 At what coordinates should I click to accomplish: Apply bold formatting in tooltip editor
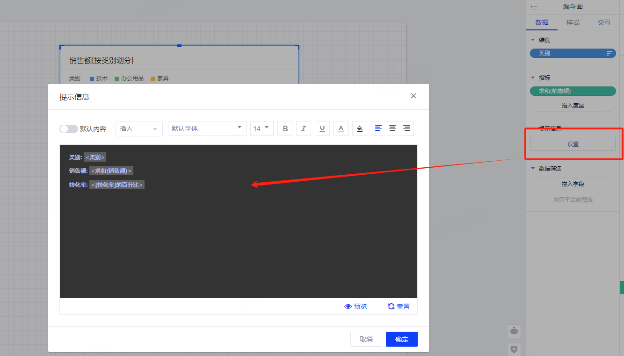(285, 128)
